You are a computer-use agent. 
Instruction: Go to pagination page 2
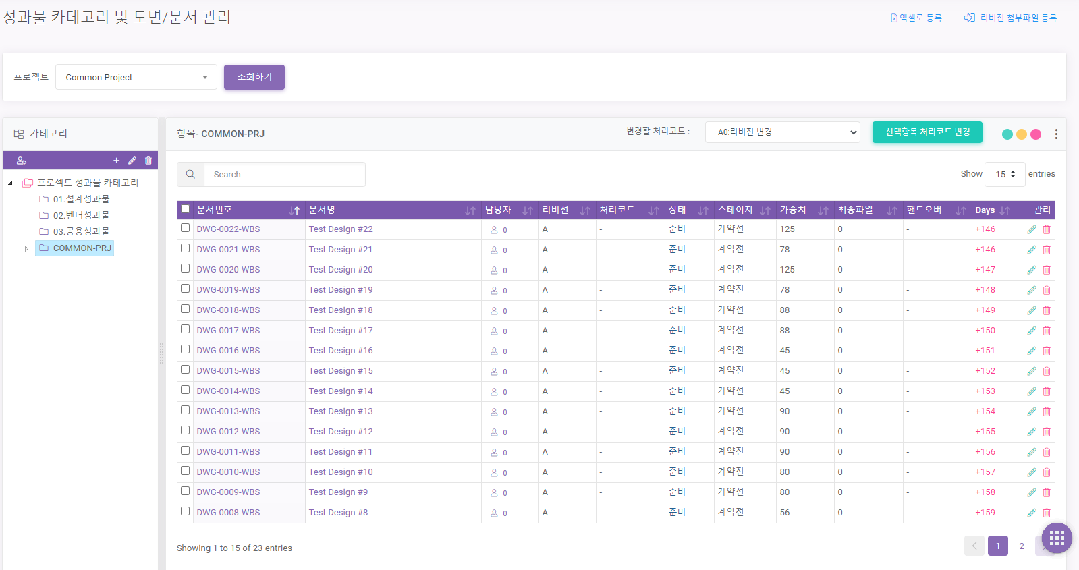pyautogui.click(x=1022, y=546)
